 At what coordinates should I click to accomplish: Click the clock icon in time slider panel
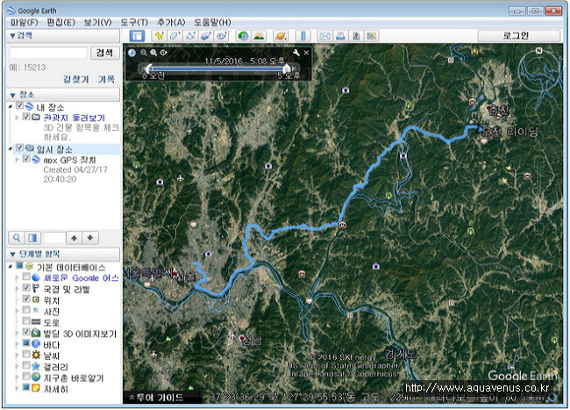(132, 53)
